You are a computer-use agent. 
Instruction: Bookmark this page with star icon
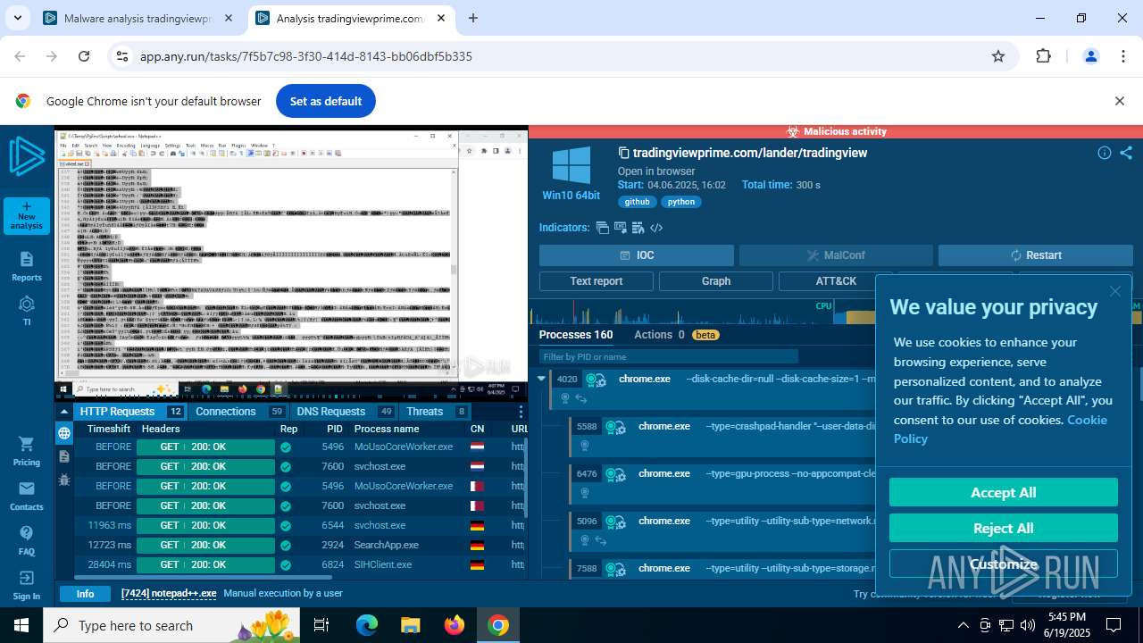pyautogui.click(x=998, y=56)
